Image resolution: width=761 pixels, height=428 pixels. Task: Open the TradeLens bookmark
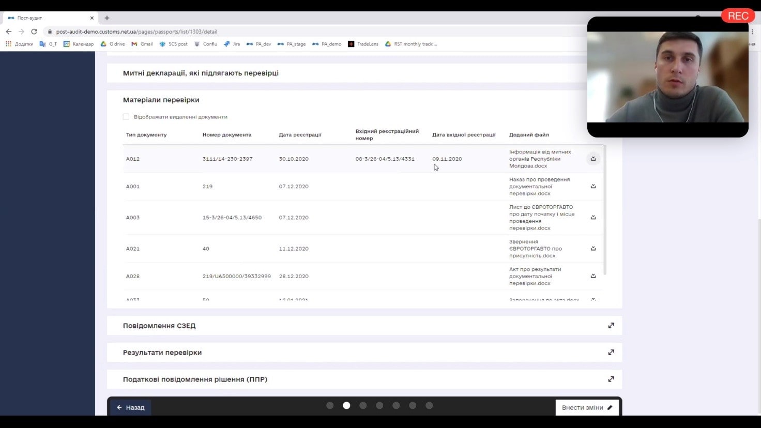point(363,44)
